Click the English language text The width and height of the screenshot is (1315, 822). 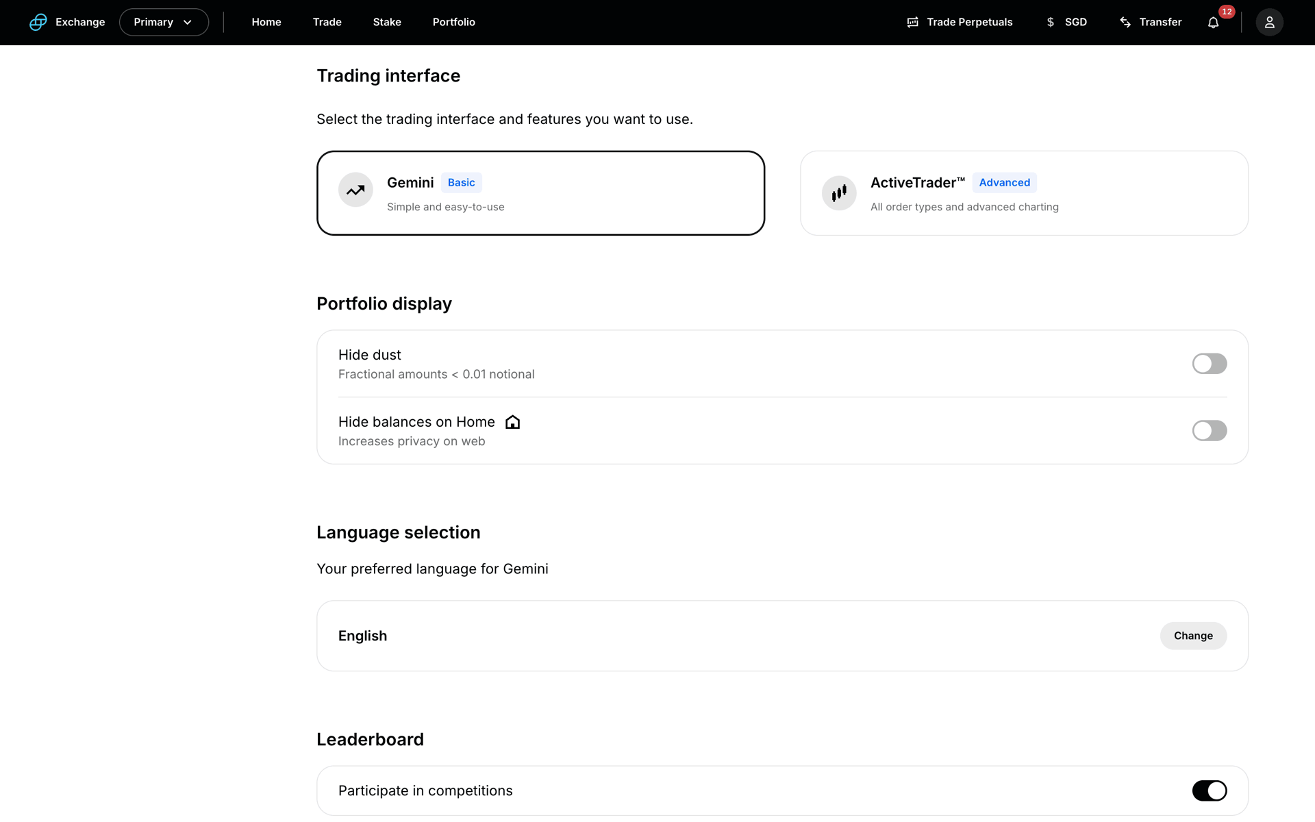[362, 636]
